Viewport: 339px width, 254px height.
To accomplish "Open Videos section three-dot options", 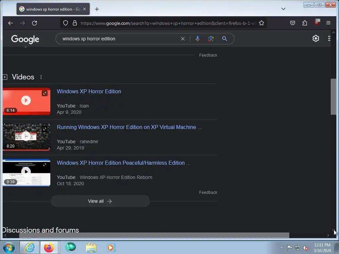I will click(x=41, y=77).
